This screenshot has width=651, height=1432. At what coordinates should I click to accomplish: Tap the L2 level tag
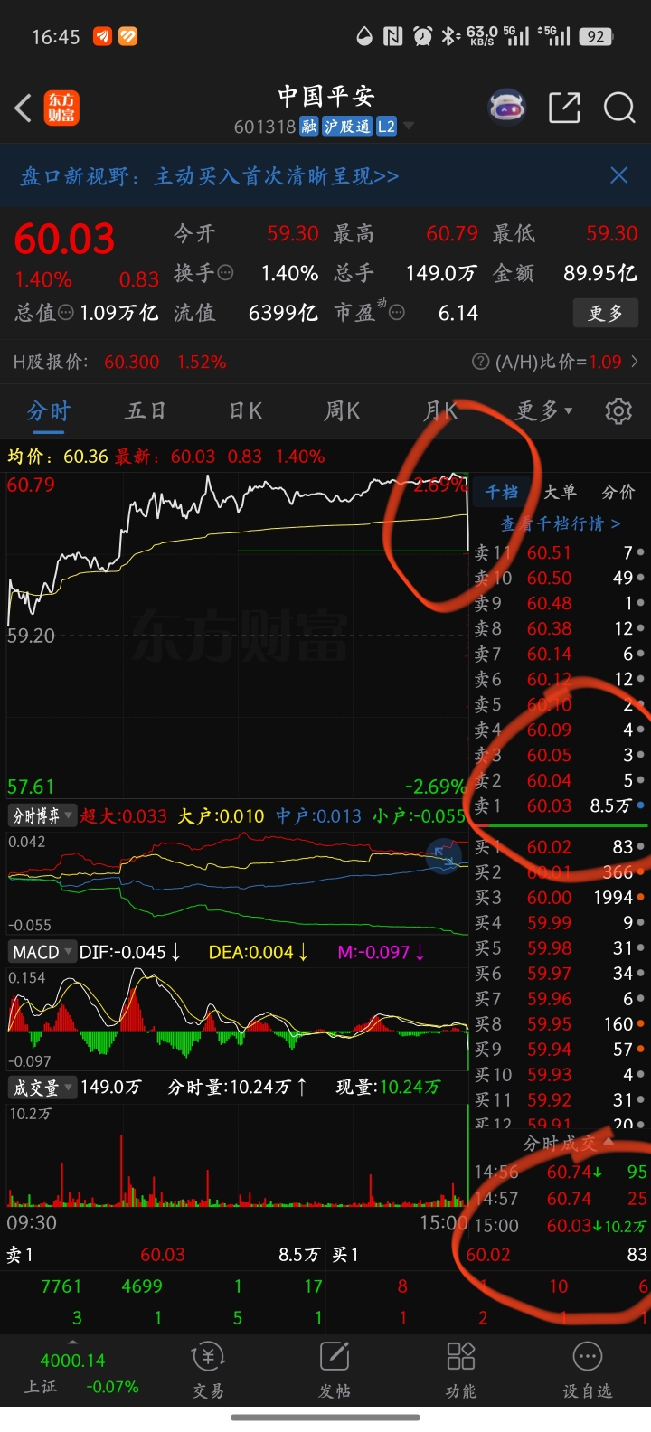[387, 127]
